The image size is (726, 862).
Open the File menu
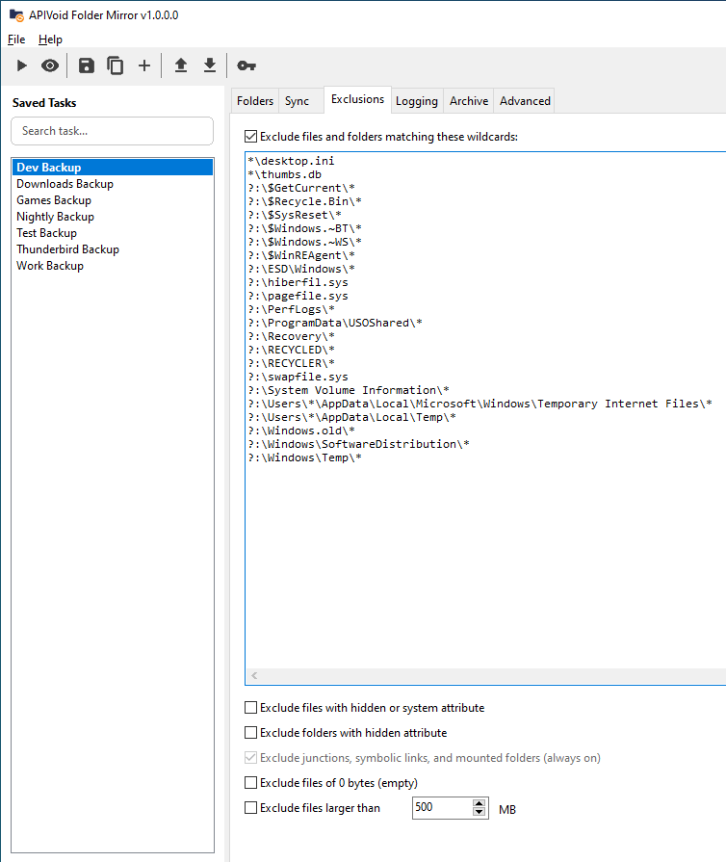point(16,39)
